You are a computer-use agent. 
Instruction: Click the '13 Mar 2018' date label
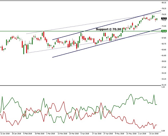[62, 134]
